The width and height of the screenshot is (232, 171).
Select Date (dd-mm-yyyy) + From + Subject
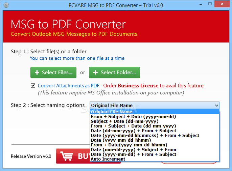(155, 131)
